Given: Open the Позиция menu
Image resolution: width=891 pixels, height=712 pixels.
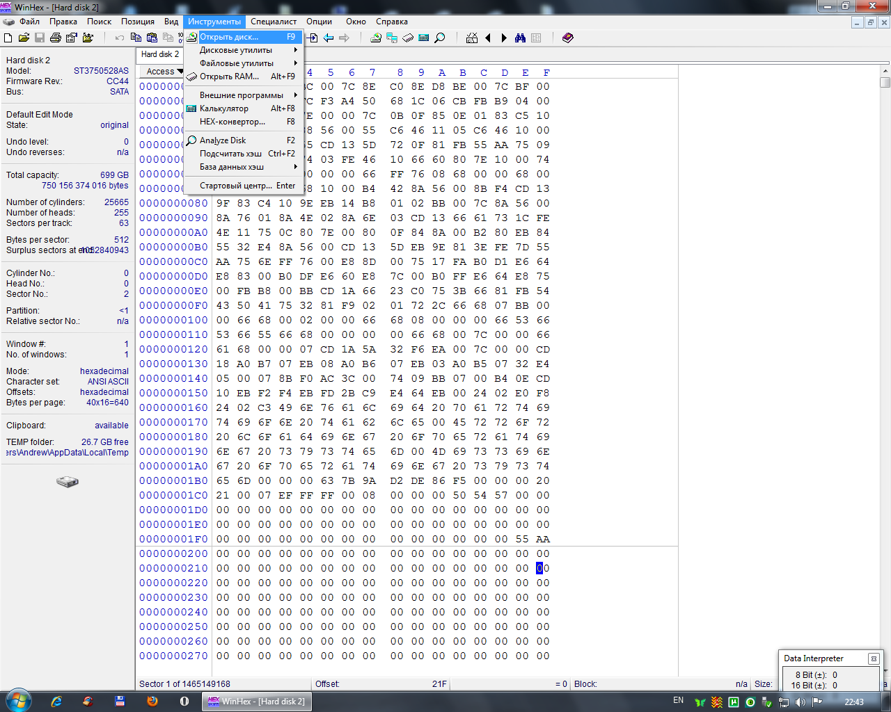Looking at the screenshot, I should [x=138, y=22].
